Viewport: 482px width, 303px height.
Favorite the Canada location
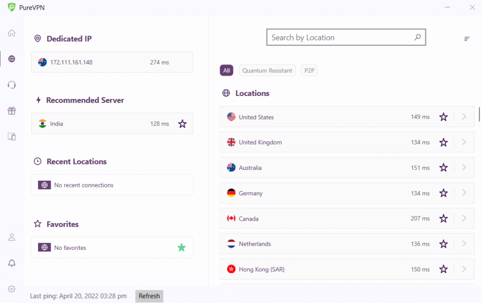443,218
